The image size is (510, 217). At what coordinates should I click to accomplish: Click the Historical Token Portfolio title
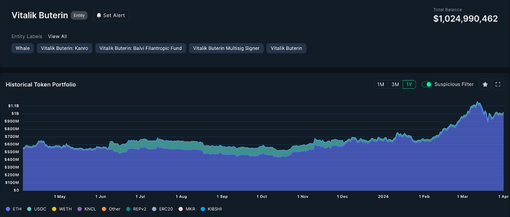point(41,84)
